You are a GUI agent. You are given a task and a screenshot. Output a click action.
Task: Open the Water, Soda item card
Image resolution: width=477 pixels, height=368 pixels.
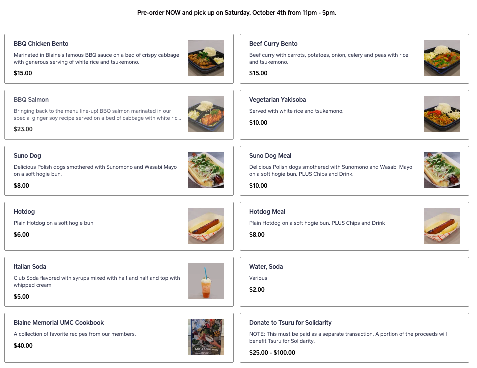[x=354, y=282]
